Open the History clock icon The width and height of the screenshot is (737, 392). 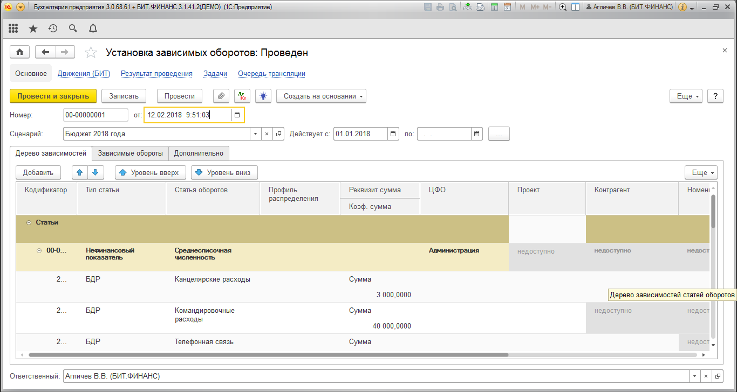coord(53,28)
